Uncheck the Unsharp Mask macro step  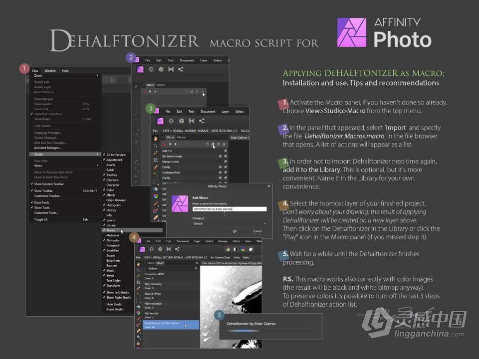pyautogui.click(x=226, y=173)
